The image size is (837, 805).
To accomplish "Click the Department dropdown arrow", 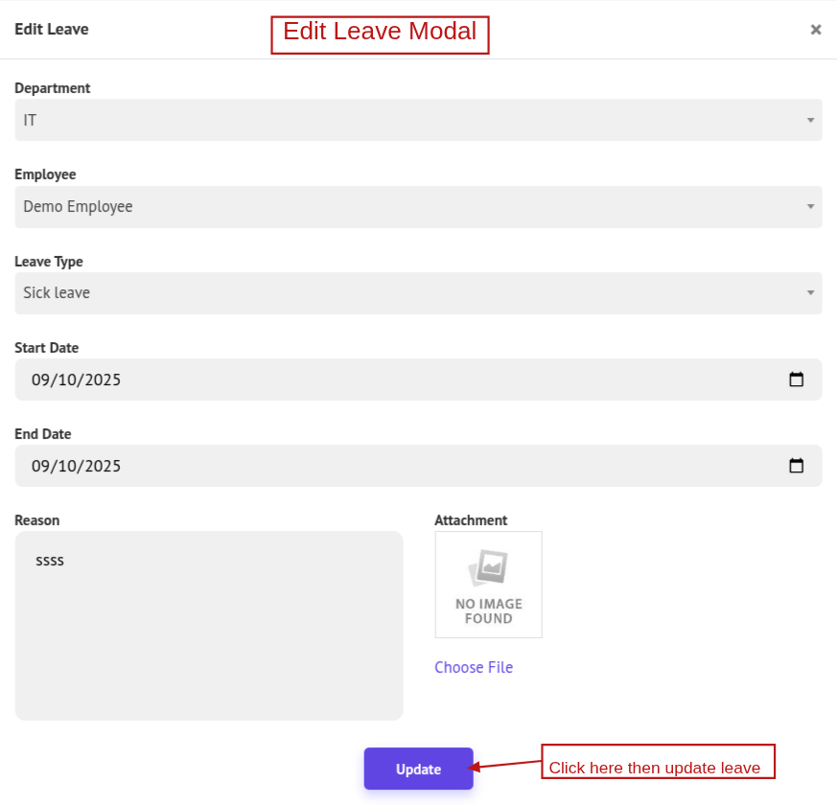I will point(810,121).
